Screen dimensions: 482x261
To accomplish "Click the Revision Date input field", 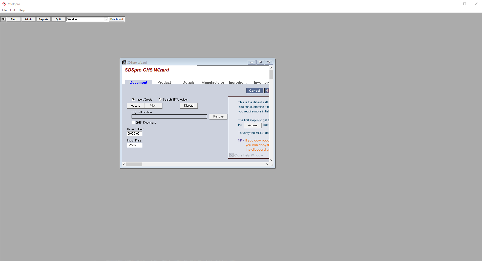I will coord(134,134).
